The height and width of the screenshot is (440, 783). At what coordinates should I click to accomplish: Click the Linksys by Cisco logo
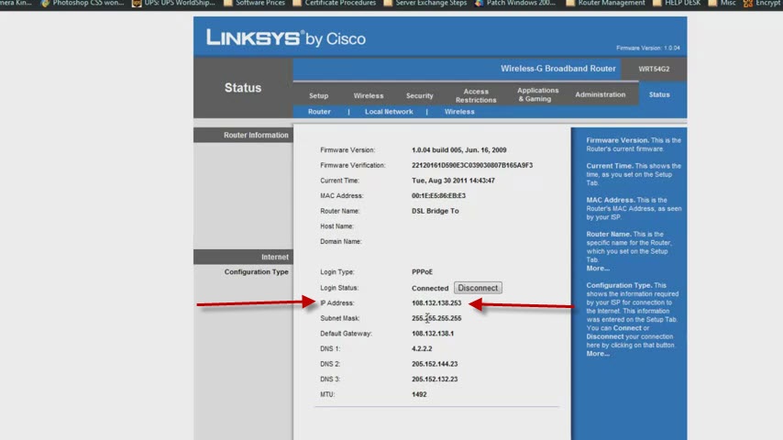coord(286,38)
